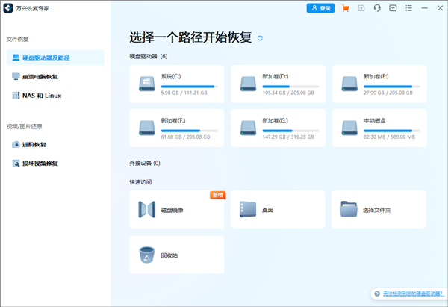Click the 快速访问 heading
The height and width of the screenshot is (307, 448).
click(x=140, y=182)
